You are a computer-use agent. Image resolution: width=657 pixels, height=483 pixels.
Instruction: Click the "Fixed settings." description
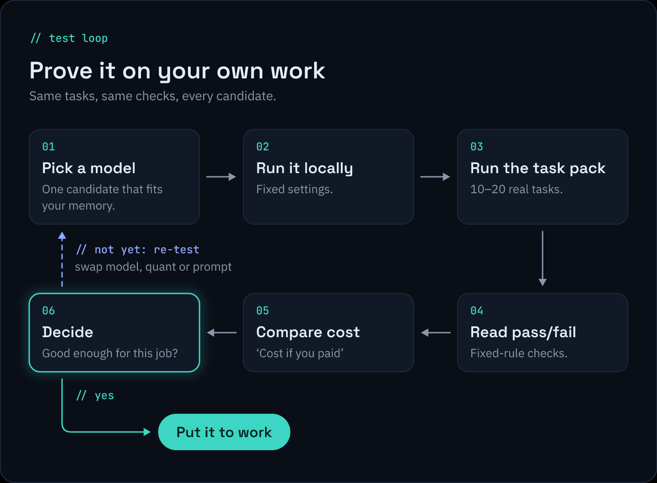[294, 189]
